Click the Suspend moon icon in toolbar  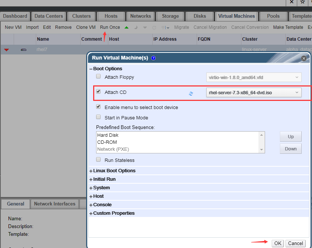click(136, 27)
